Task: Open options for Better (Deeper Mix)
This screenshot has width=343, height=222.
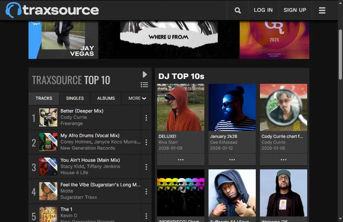Action: 146,118
